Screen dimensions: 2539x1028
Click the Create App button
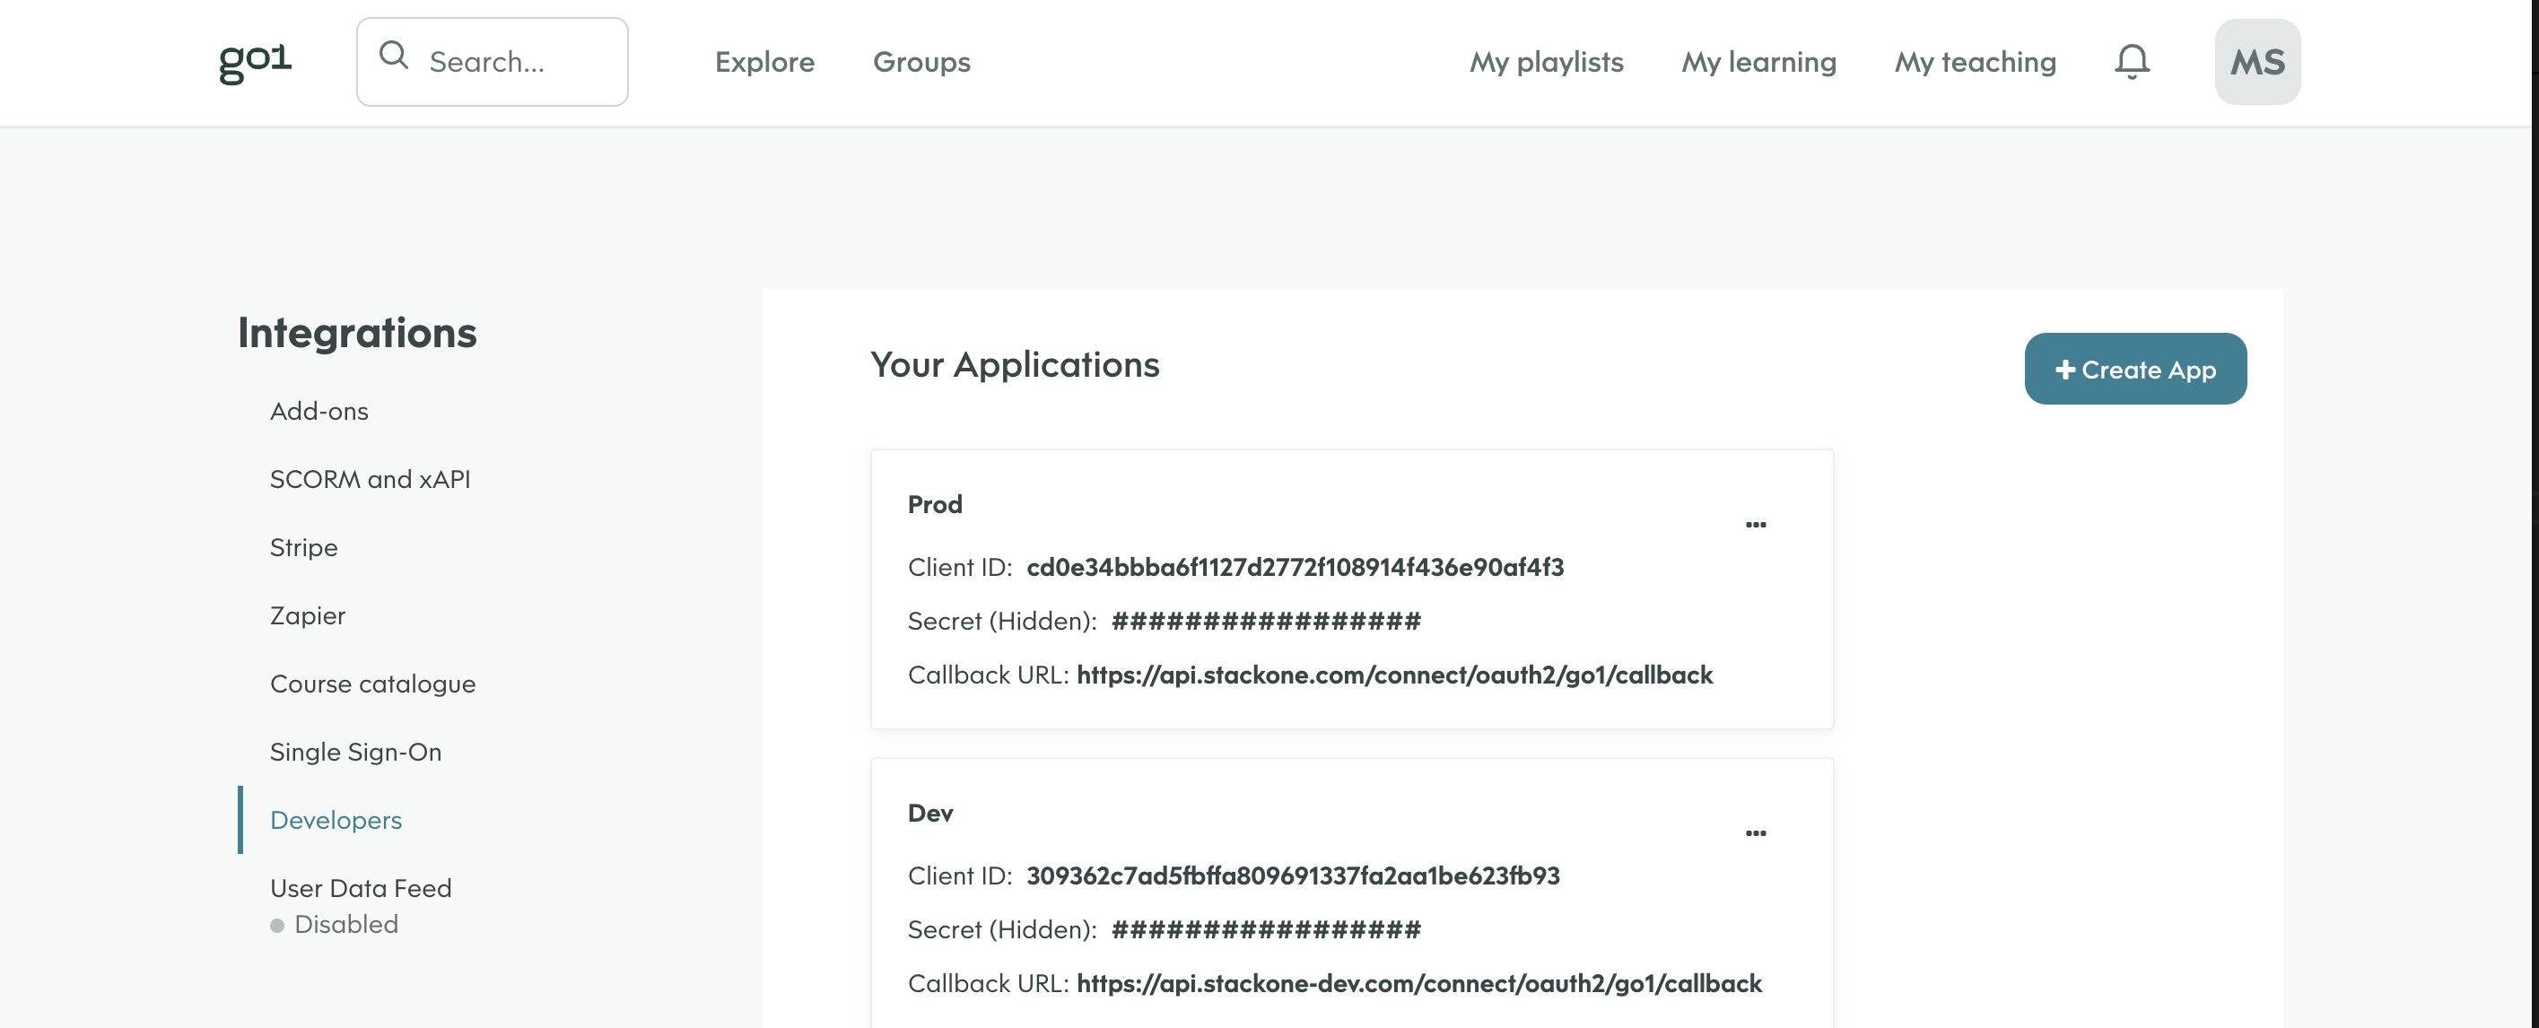tap(2135, 369)
